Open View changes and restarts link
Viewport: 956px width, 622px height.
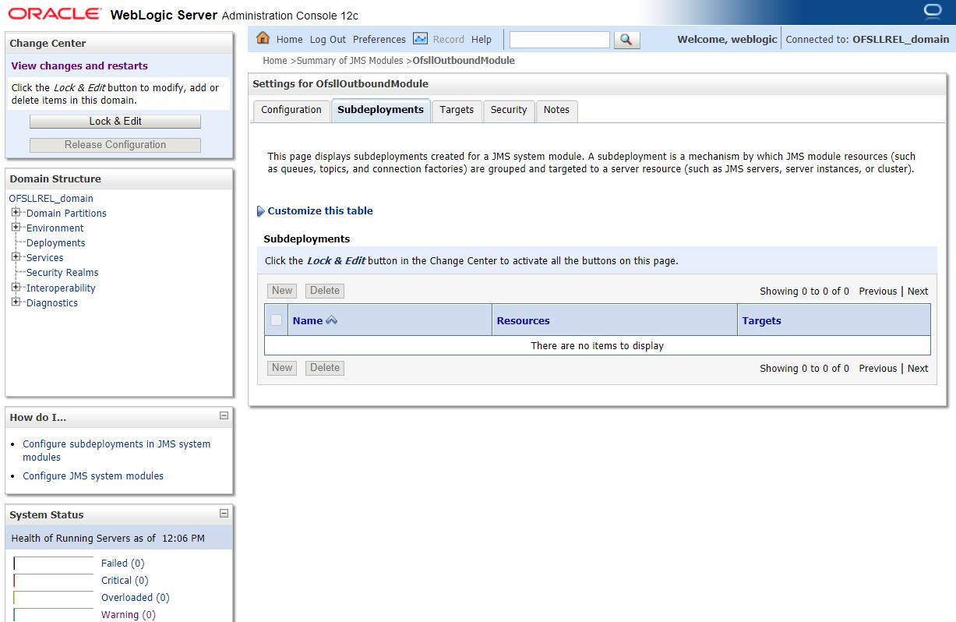click(x=79, y=66)
